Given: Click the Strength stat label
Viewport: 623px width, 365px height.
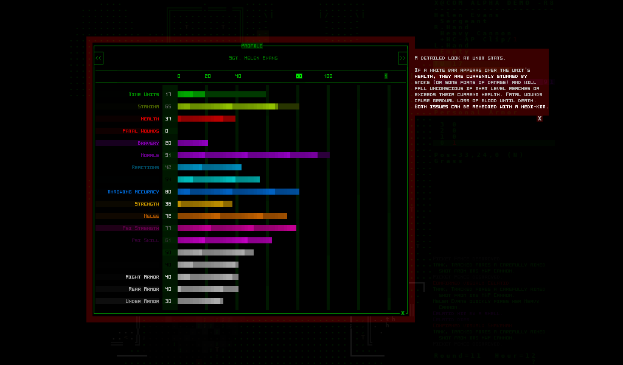Looking at the screenshot, I should coord(147,204).
